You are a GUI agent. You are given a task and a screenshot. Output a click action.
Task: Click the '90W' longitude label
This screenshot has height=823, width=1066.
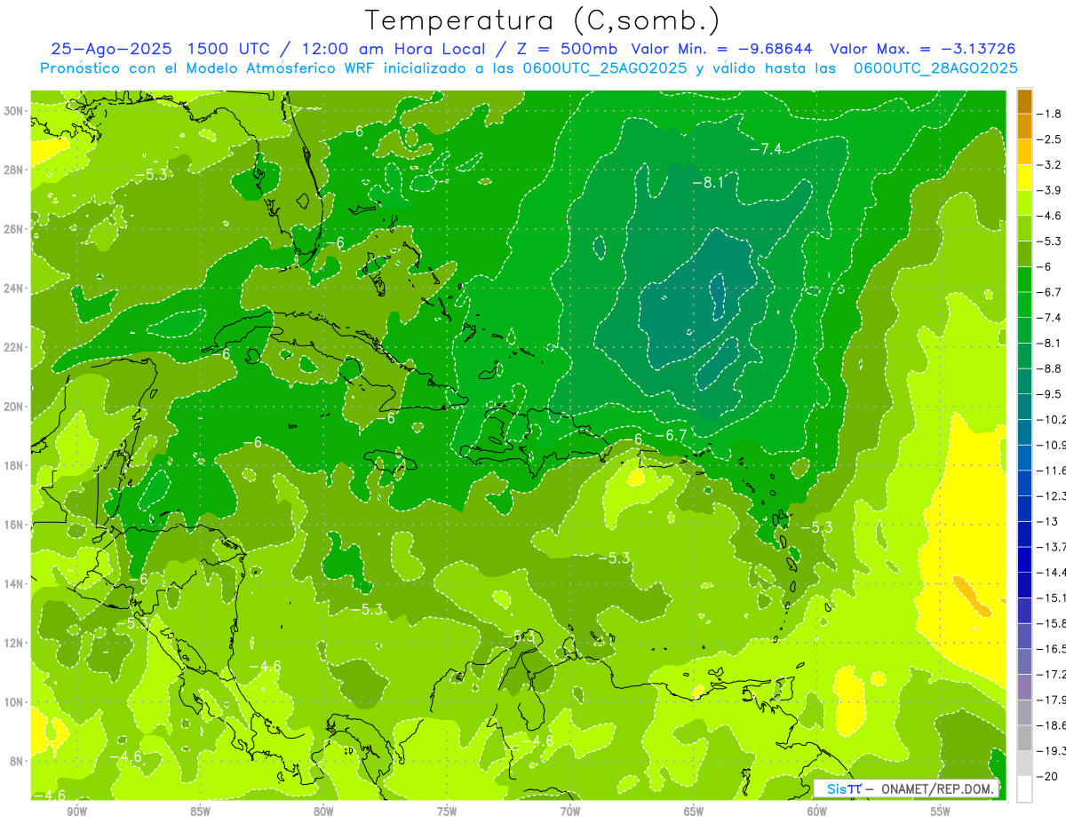click(x=76, y=811)
